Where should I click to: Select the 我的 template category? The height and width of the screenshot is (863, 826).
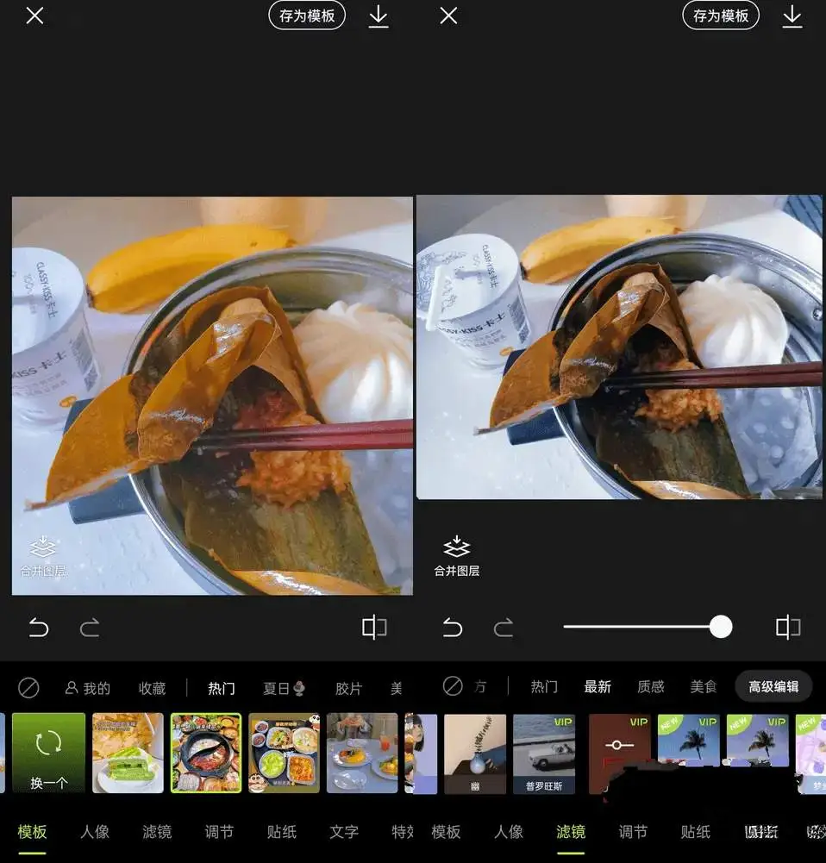[88, 688]
